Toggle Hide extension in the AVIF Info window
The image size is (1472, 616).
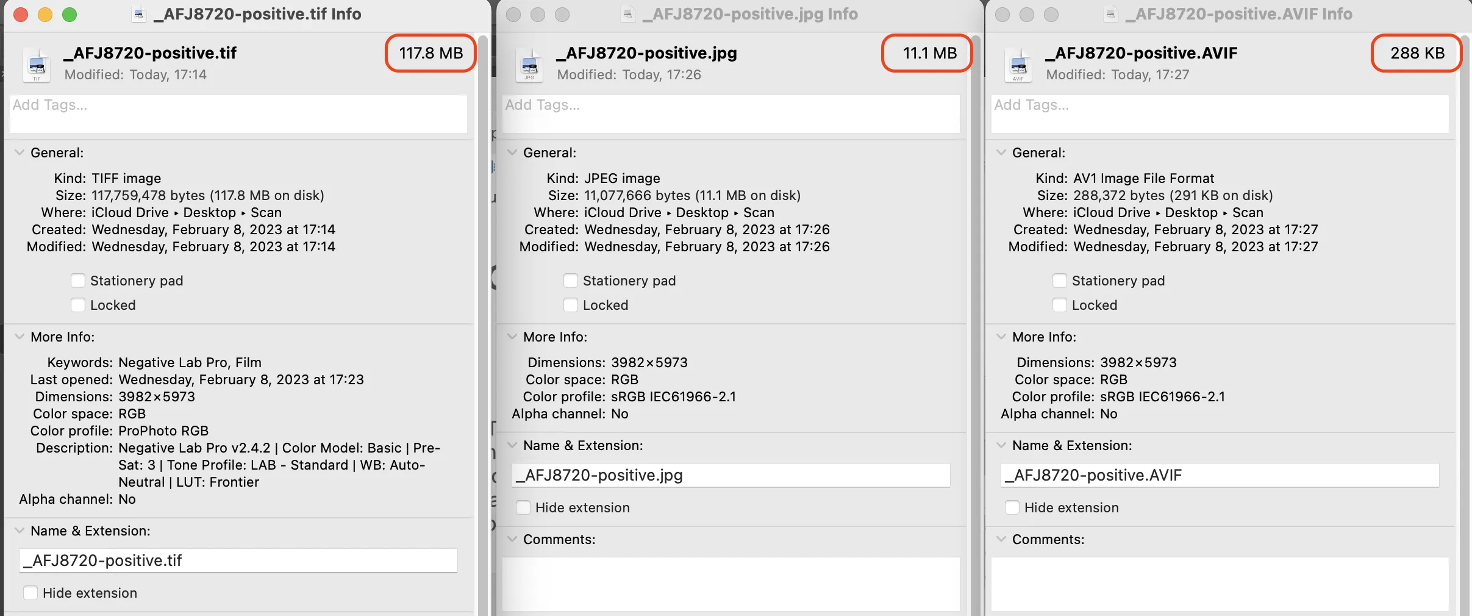(x=1012, y=507)
